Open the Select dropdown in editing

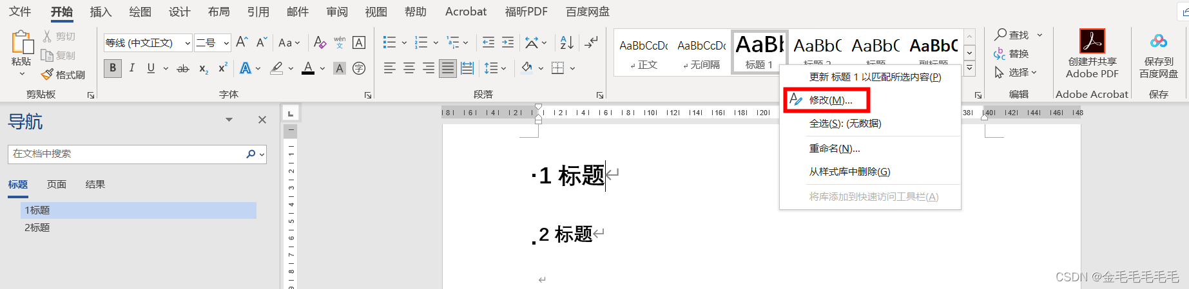[1016, 72]
